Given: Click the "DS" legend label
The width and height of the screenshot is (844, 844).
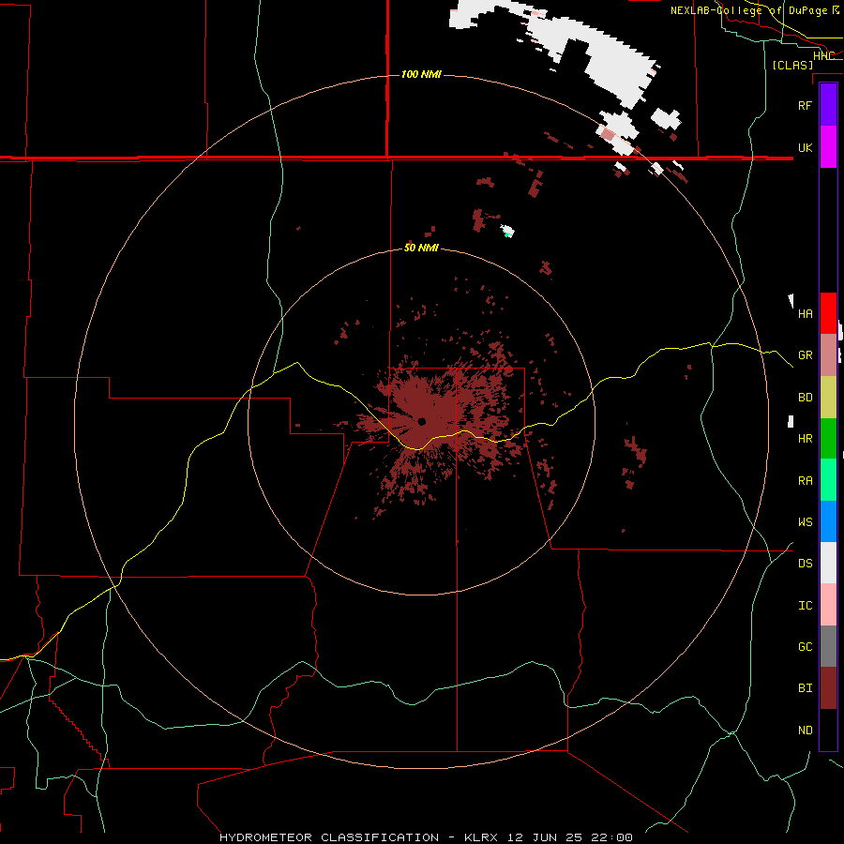Looking at the screenshot, I should tap(805, 564).
